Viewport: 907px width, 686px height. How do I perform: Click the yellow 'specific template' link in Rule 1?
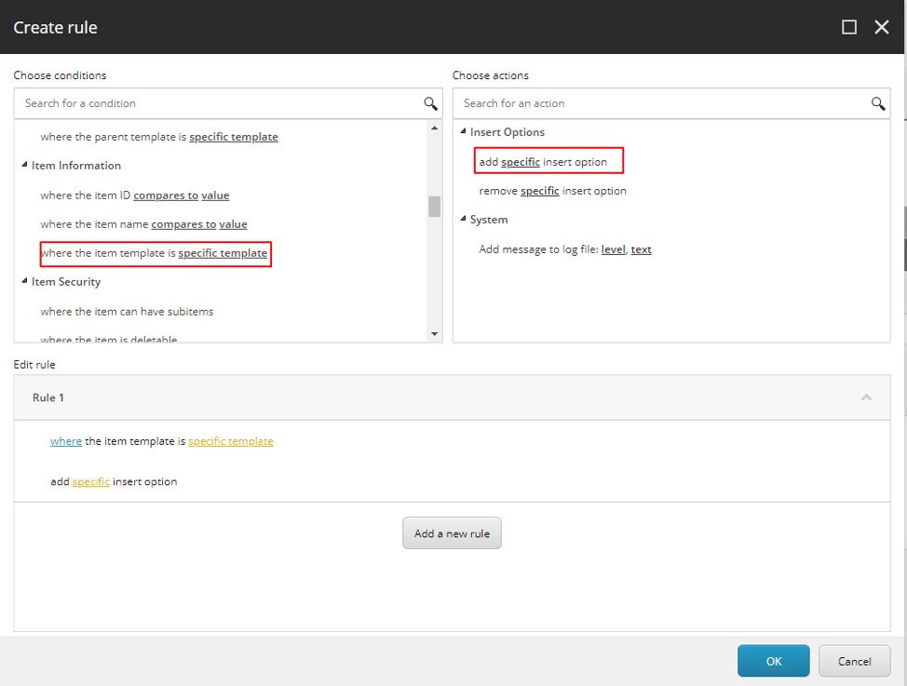click(230, 441)
